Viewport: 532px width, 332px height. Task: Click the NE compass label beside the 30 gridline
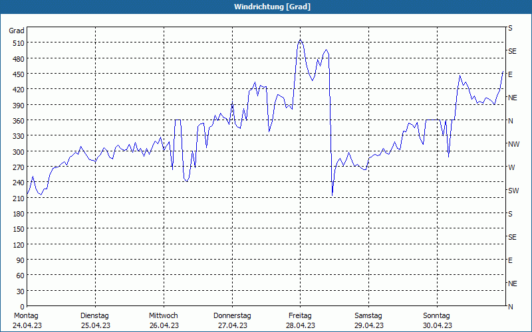click(x=513, y=284)
